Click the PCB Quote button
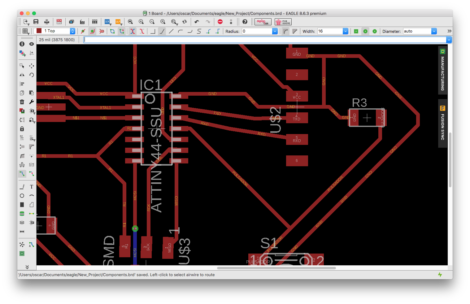 pyautogui.click(x=283, y=22)
